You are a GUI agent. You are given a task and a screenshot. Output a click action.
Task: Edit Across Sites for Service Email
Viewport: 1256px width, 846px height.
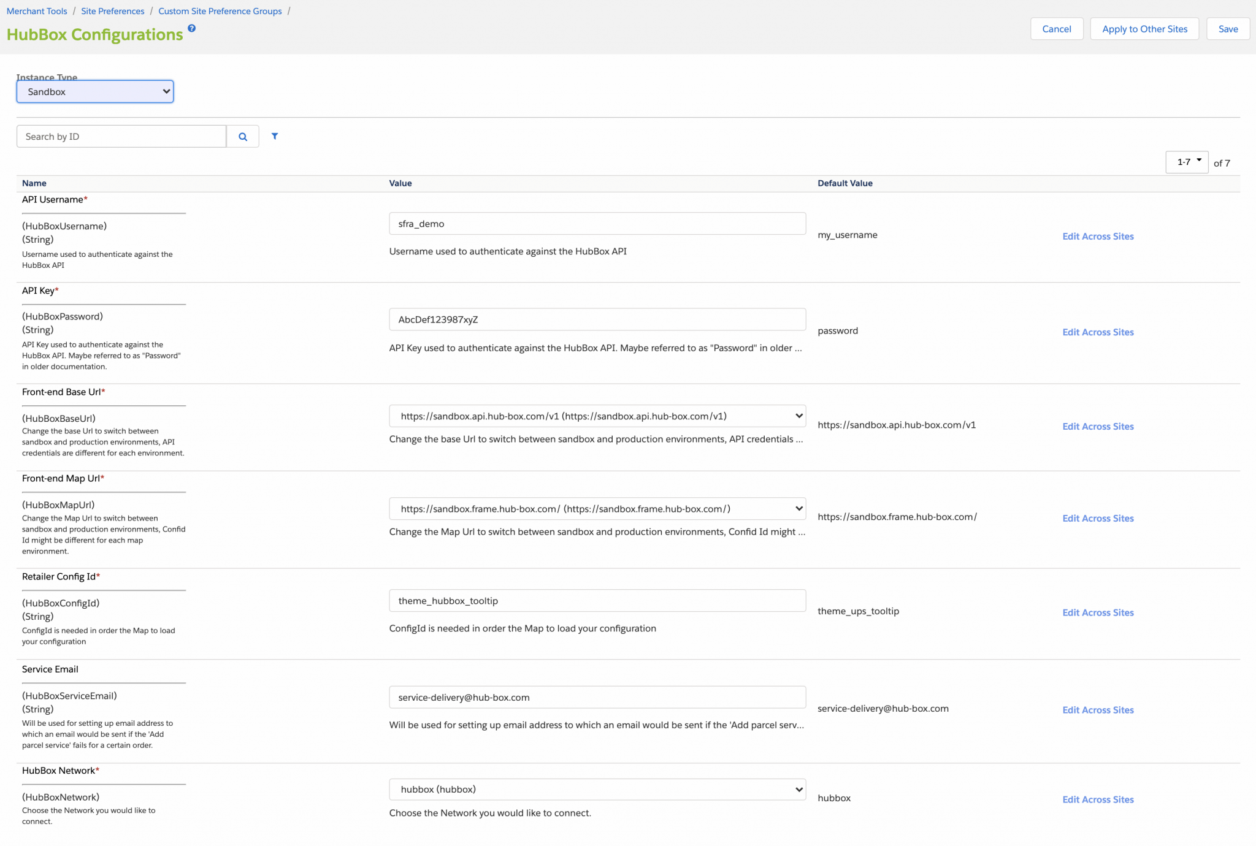tap(1098, 710)
